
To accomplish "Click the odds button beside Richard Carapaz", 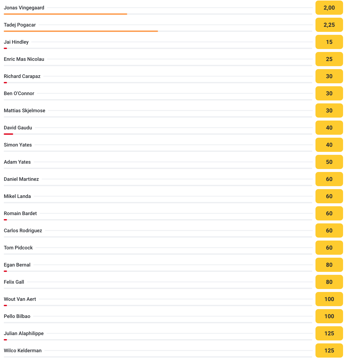I will point(329,76).
